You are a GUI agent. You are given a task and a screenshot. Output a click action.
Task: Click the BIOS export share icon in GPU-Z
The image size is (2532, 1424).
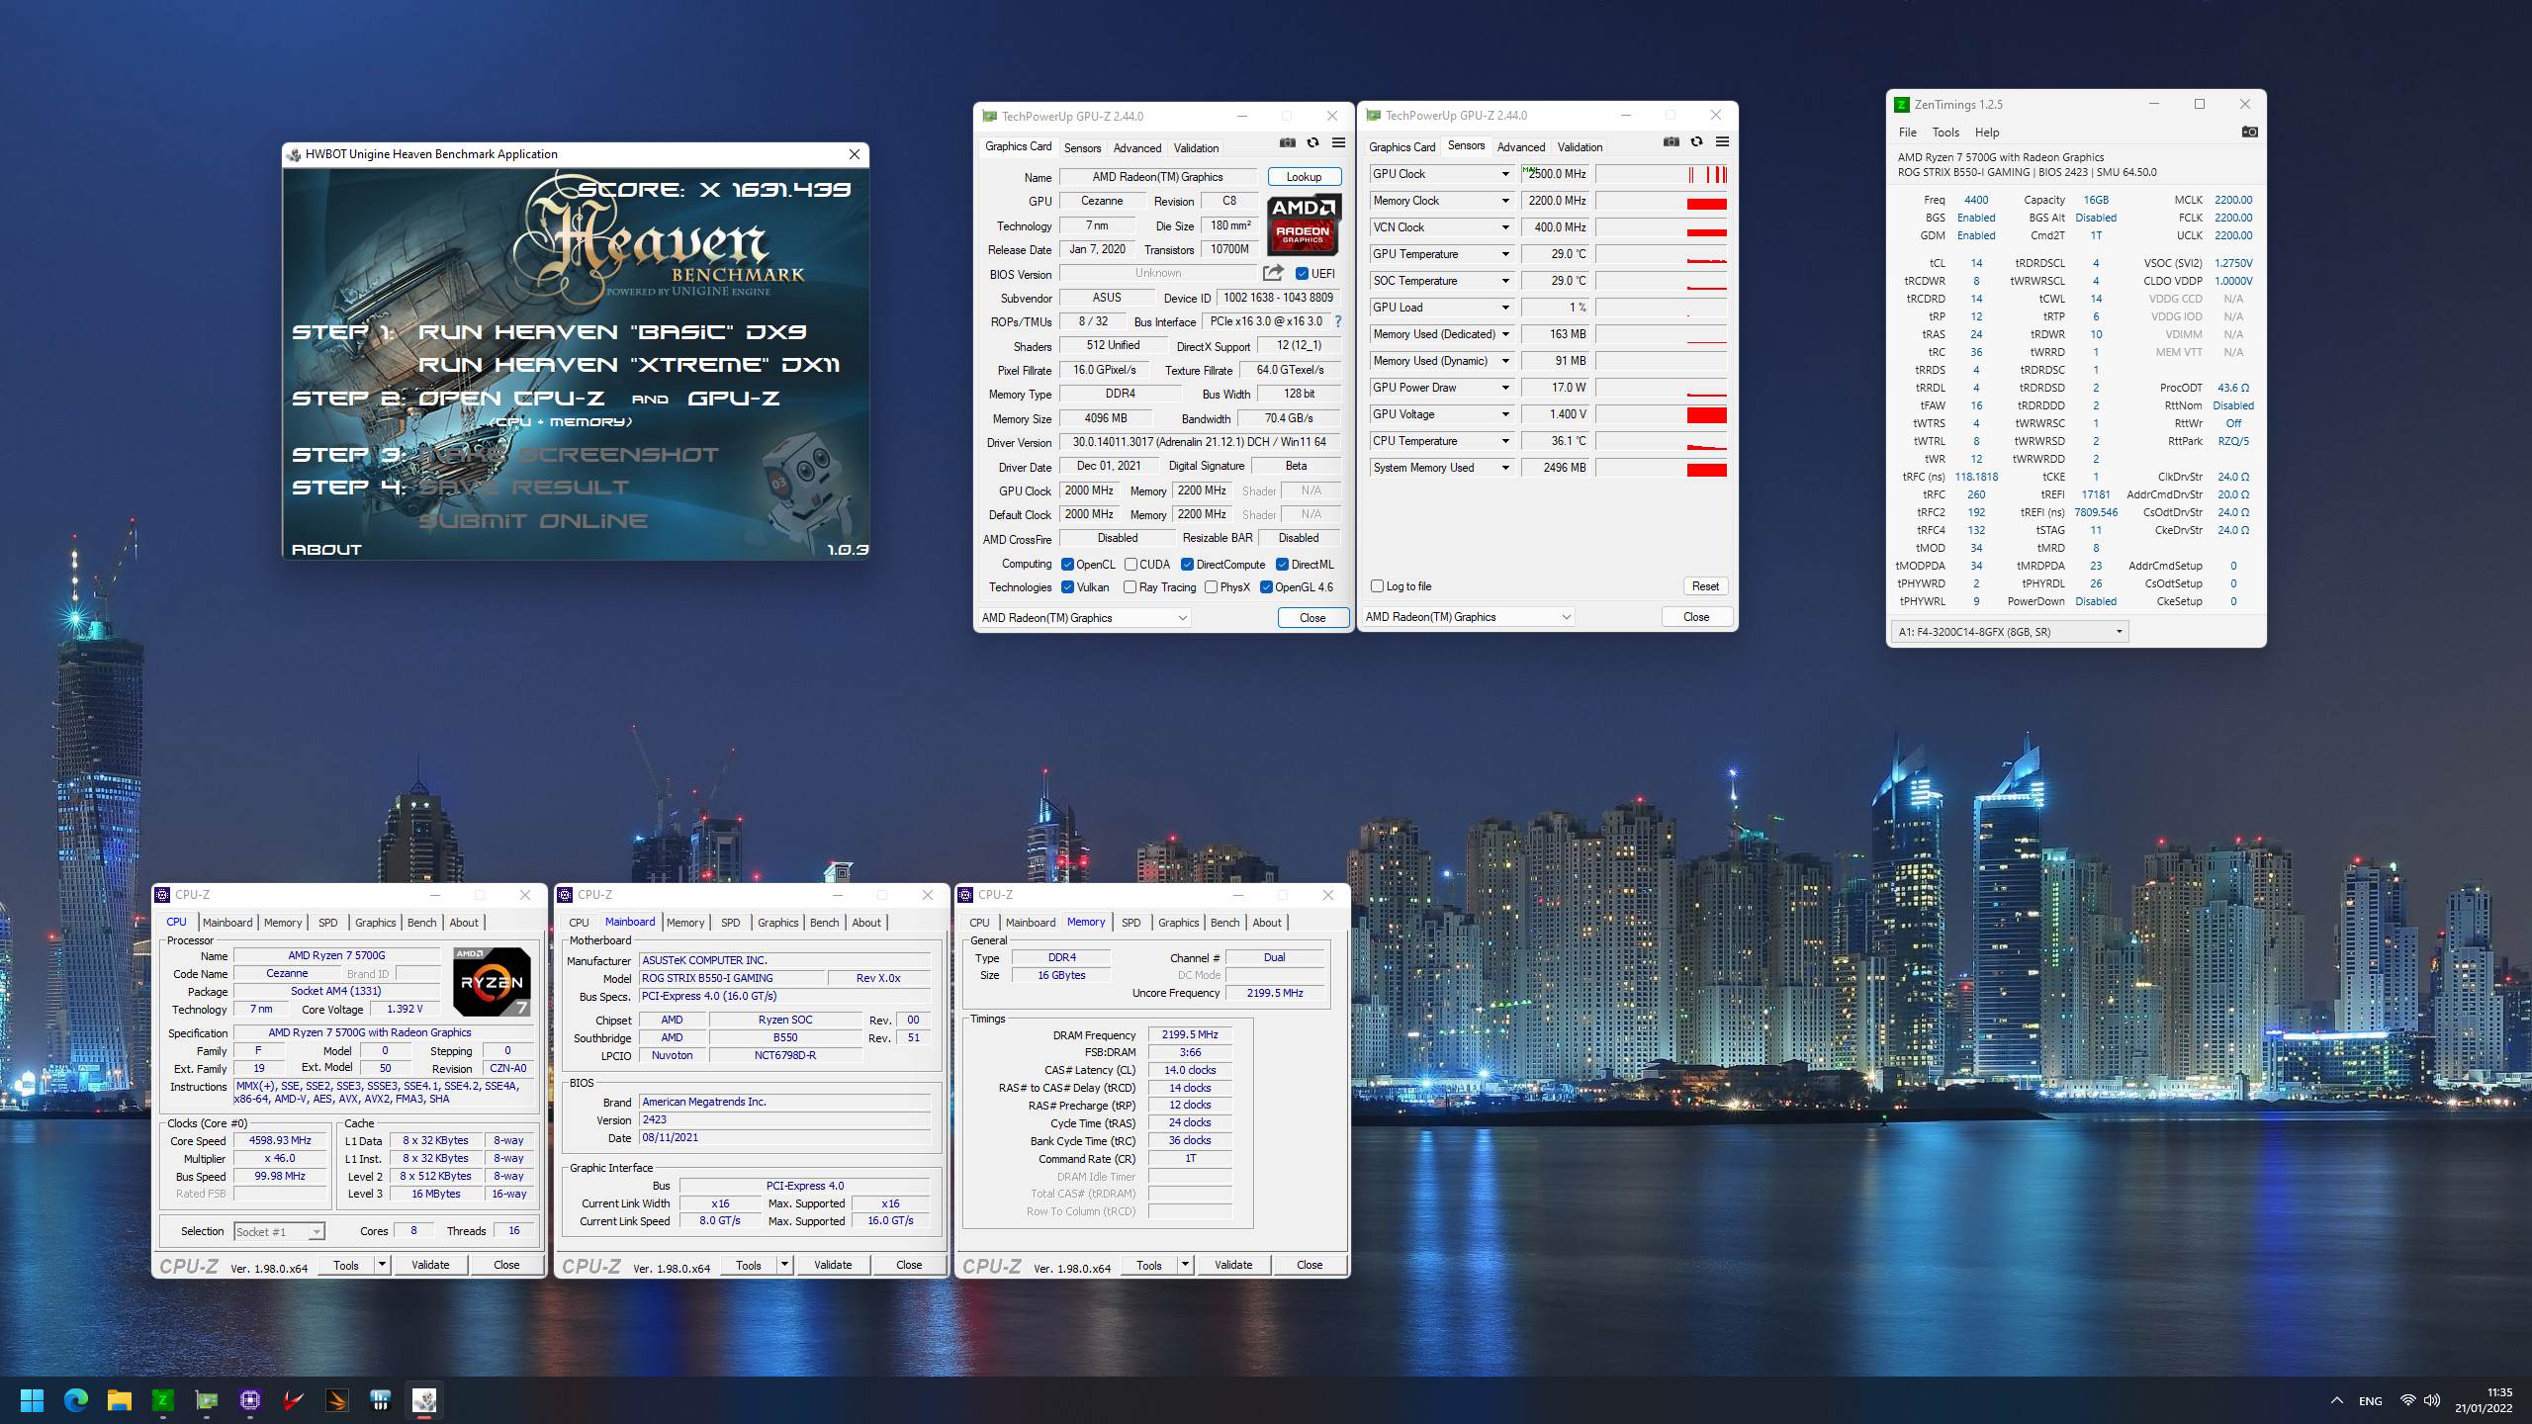pos(1273,273)
